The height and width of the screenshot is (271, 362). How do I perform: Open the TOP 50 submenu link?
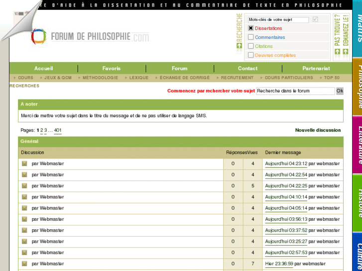tap(332, 78)
